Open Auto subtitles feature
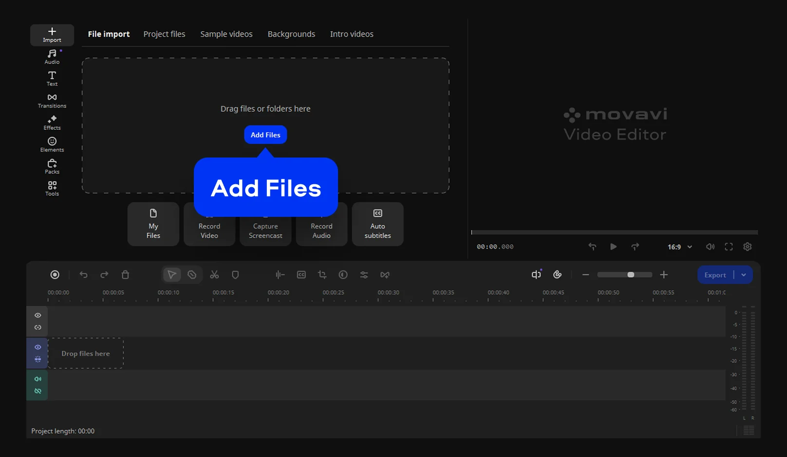 click(377, 224)
